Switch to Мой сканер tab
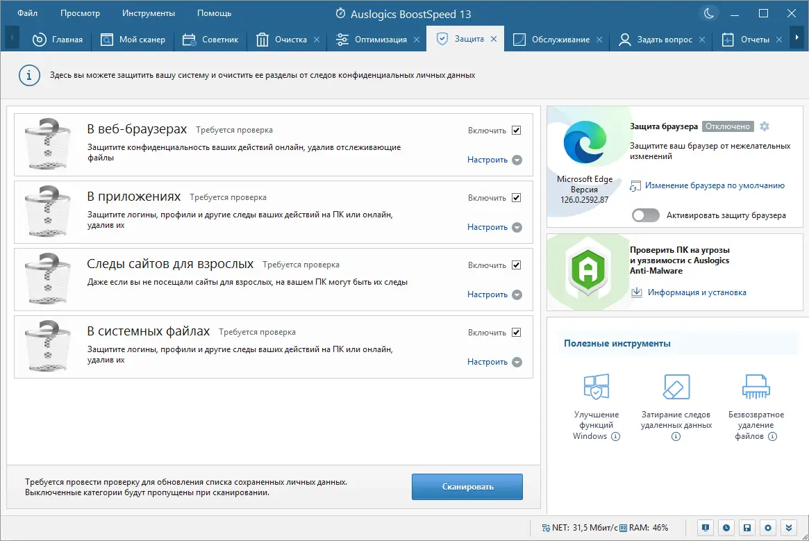This screenshot has width=809, height=541. pos(133,39)
